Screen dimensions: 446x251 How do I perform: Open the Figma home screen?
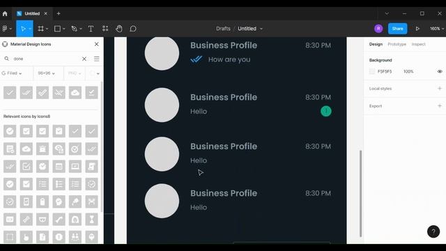5,13
